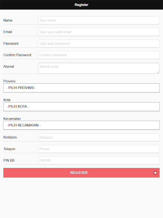Click the arrow icon on the Register button
This screenshot has width=163, height=218.
tap(155, 173)
